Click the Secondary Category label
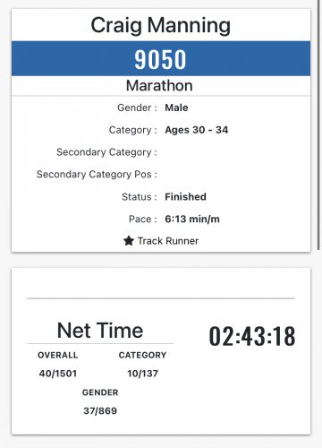The width and height of the screenshot is (322, 448). point(106,152)
